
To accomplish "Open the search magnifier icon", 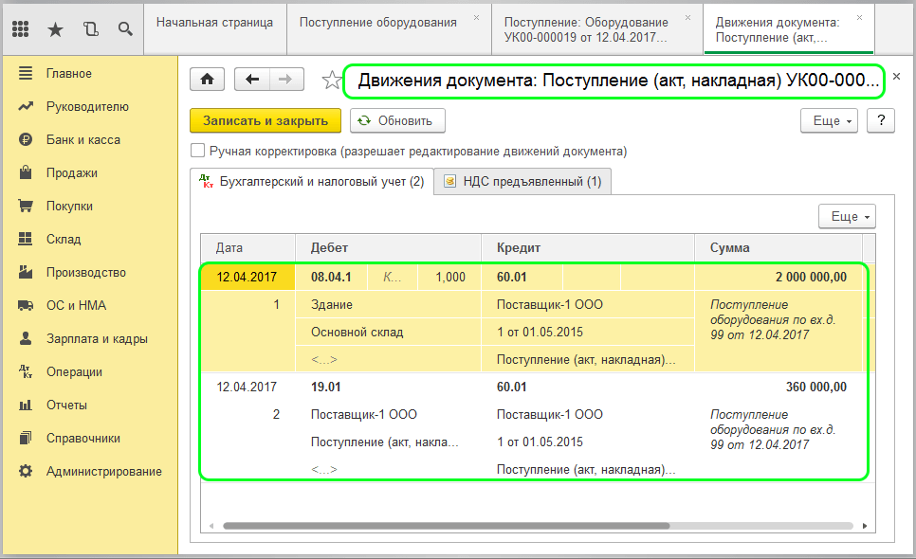I will tap(125, 28).
